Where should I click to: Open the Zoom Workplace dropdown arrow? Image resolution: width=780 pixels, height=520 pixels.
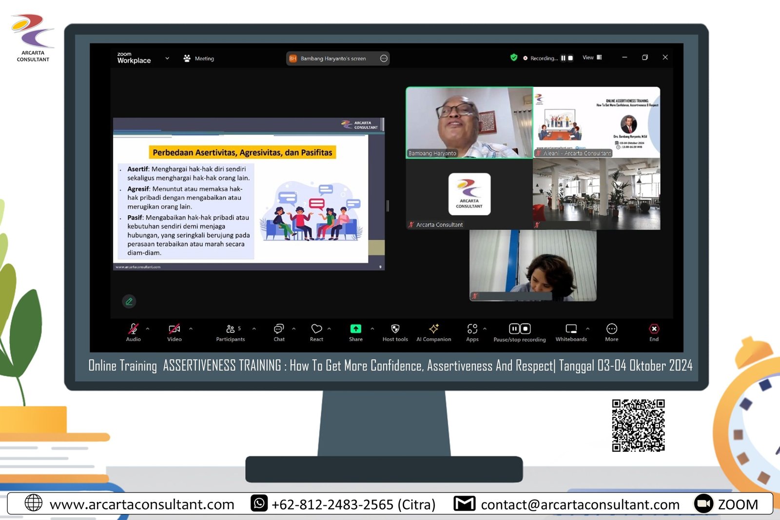click(x=167, y=58)
